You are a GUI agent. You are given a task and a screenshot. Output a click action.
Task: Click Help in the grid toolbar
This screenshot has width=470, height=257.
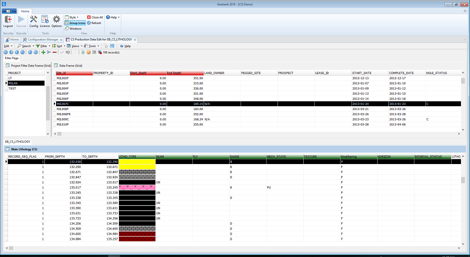coord(125,46)
